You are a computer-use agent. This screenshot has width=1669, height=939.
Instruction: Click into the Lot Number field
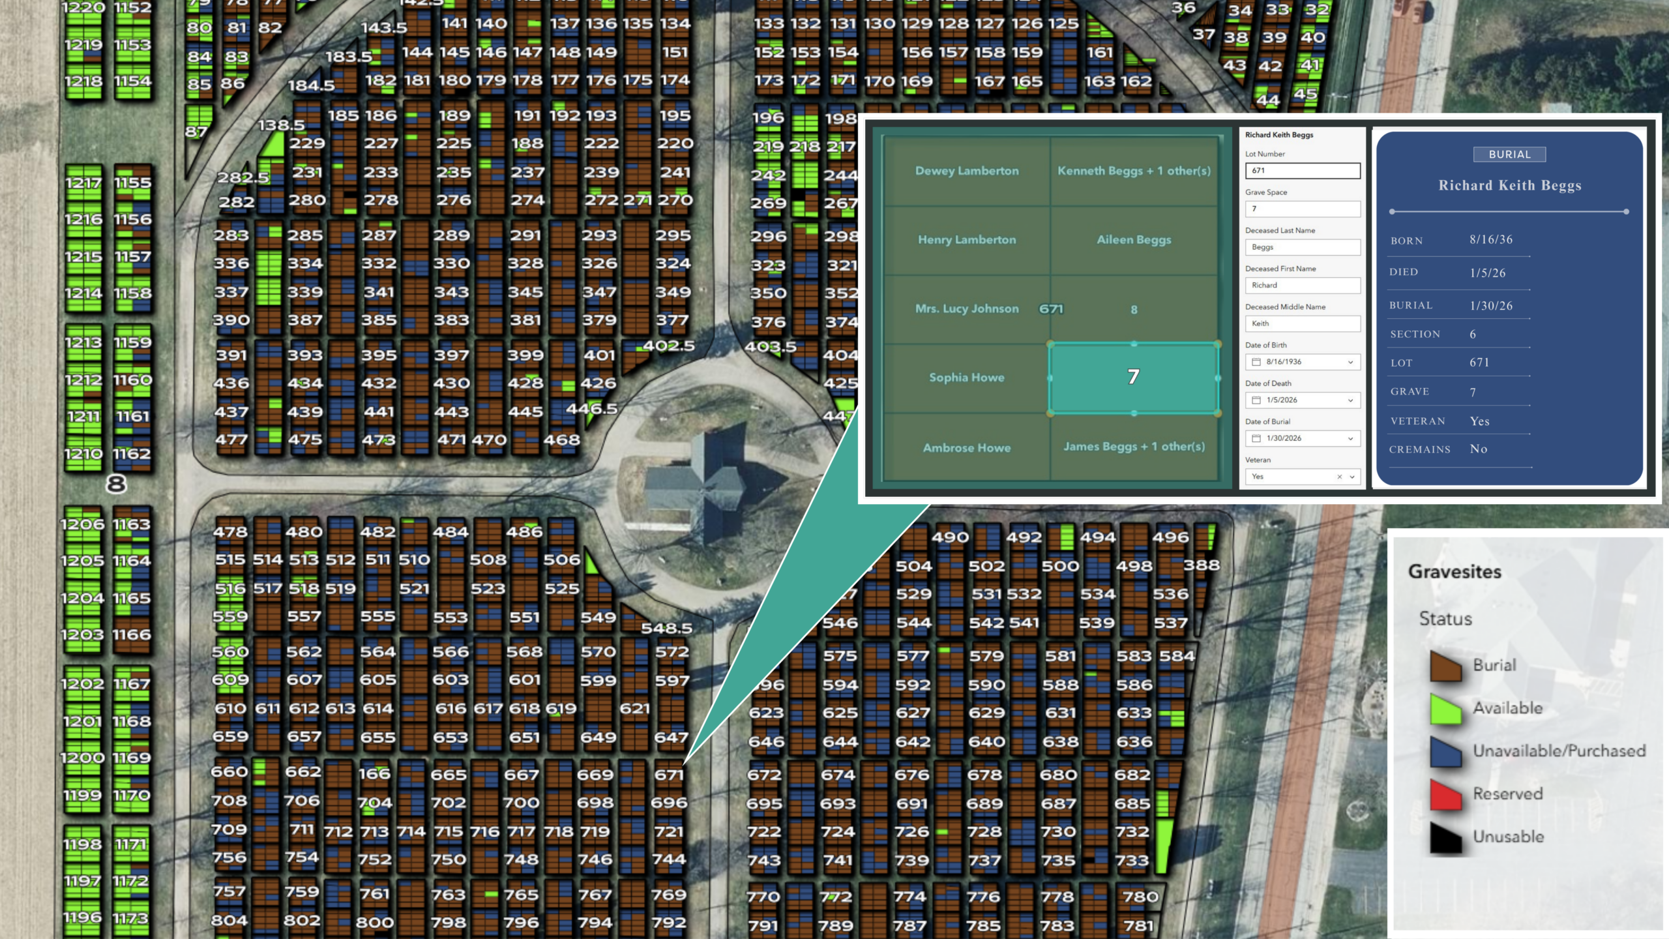1303,171
